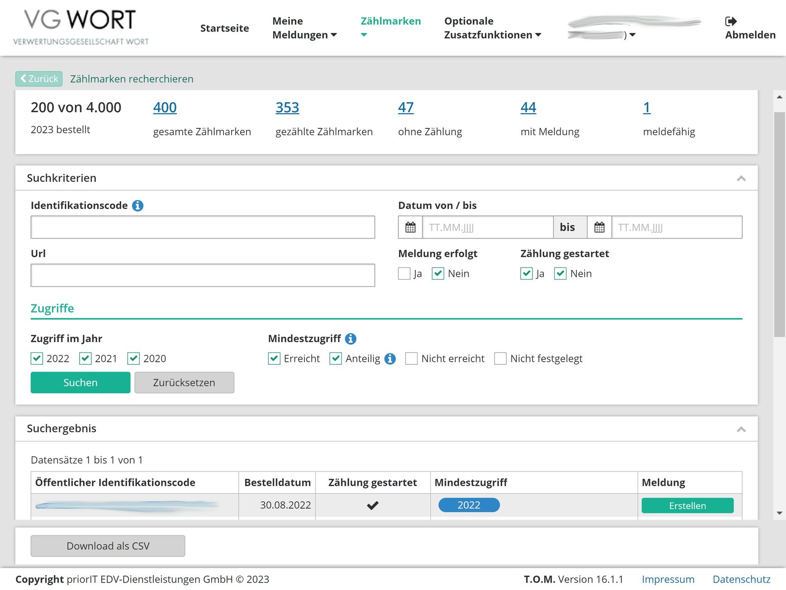
Task: Collapse the Suchergebnis panel
Action: coord(741,429)
